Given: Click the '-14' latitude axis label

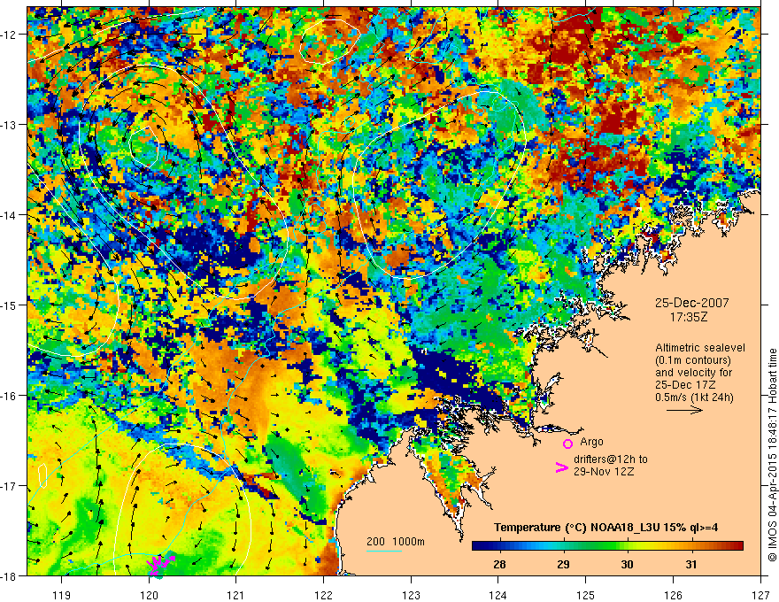Looking at the screenshot, I should pos(9,215).
